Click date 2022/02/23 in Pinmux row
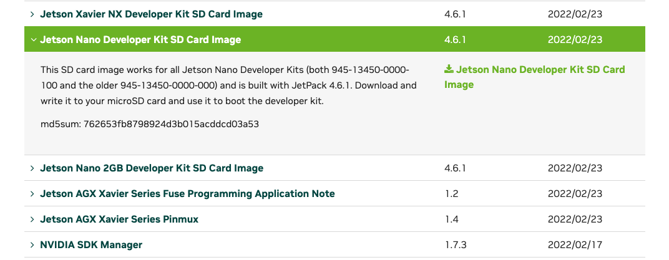The height and width of the screenshot is (260, 669). 575,219
